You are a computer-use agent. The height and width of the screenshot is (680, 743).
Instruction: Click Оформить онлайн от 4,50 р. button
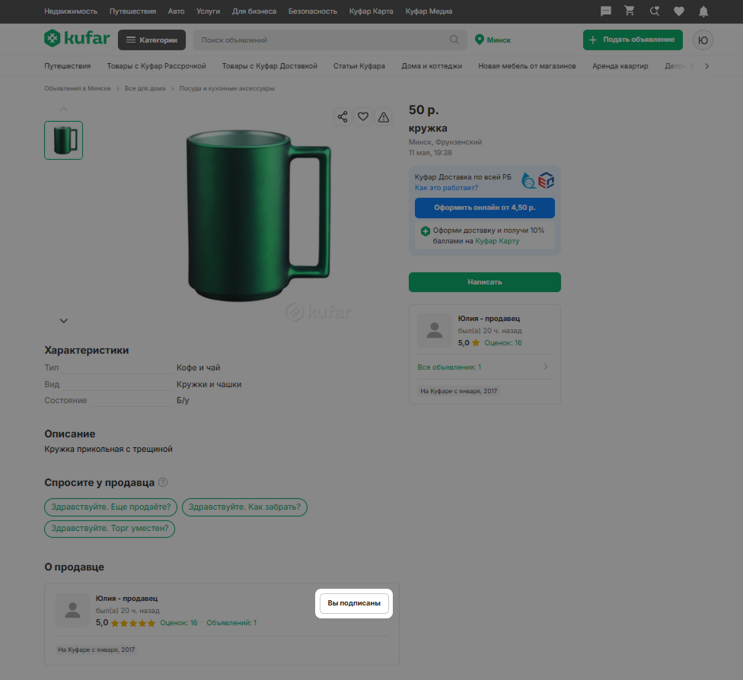point(485,208)
